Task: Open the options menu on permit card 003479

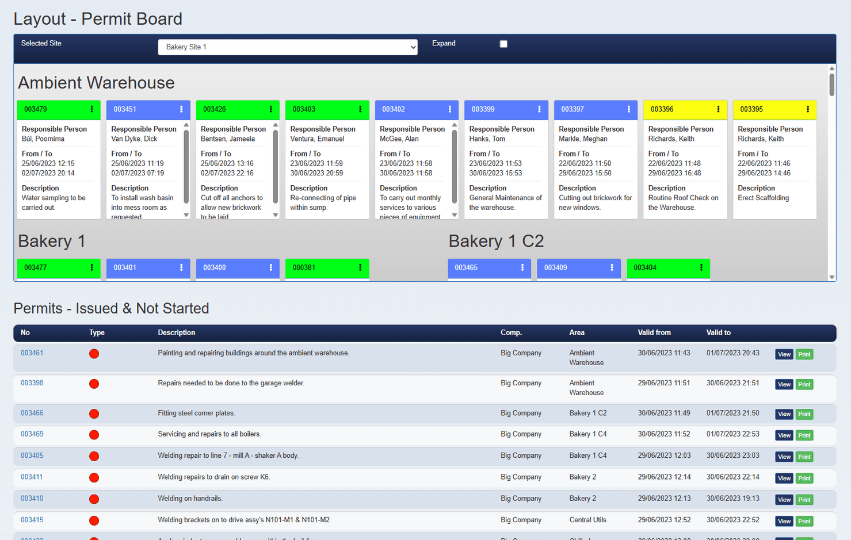Action: tap(92, 110)
